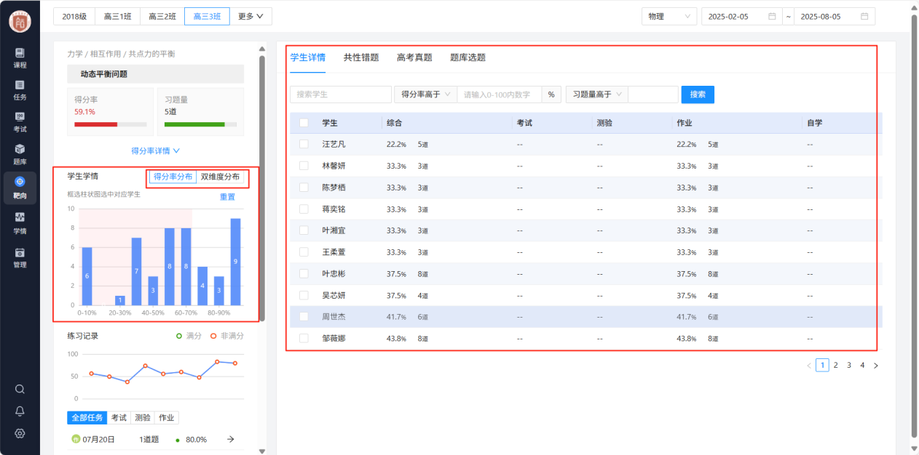Check the box for 陈梦栖

[x=304, y=188]
